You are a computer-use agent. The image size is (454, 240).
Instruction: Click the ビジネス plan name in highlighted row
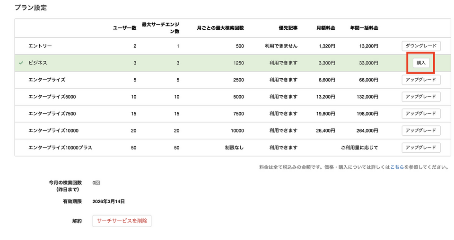point(38,63)
